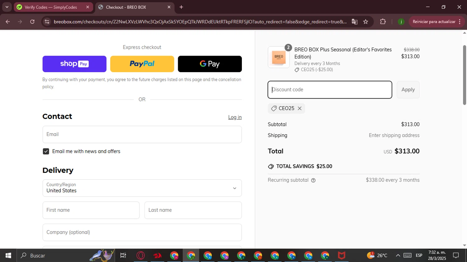Viewport: 467px width, 262px height.
Task: Open the Opera browser from taskbar
Action: coord(141,255)
